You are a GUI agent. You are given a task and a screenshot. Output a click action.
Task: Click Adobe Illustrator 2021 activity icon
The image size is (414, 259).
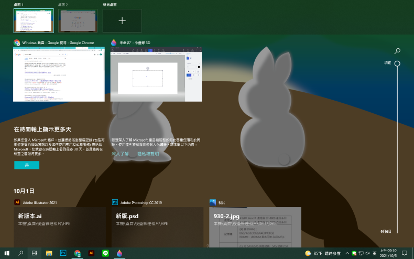click(17, 202)
